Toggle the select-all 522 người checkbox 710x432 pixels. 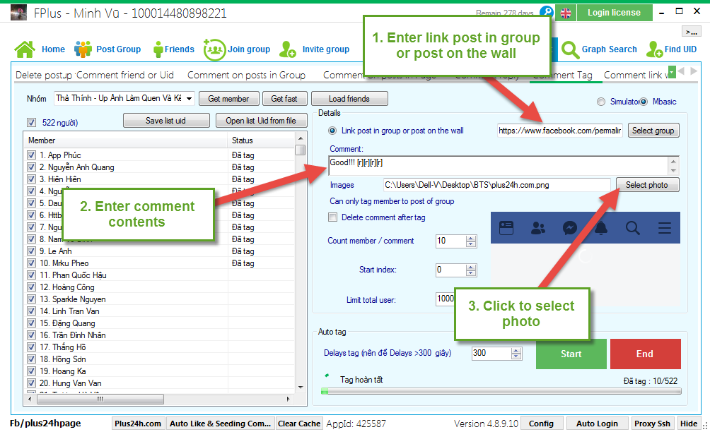point(31,122)
